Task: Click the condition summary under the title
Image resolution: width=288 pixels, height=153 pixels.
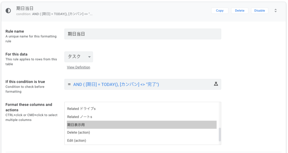Action: click(54, 14)
